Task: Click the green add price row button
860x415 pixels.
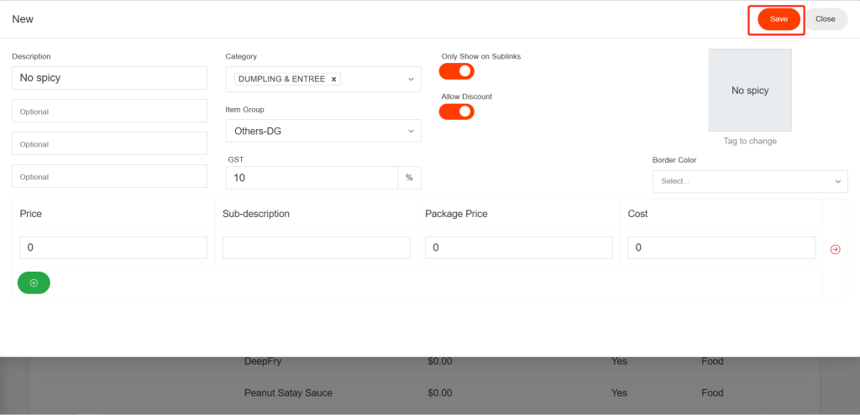Action: 34,283
